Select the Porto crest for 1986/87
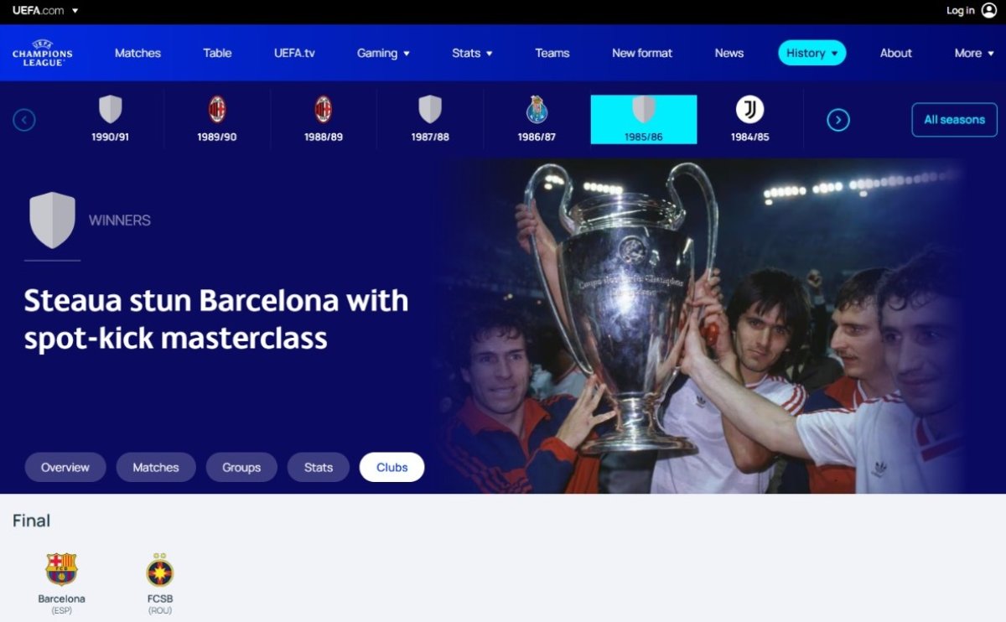Screen dimensions: 1006x622 (x=537, y=110)
